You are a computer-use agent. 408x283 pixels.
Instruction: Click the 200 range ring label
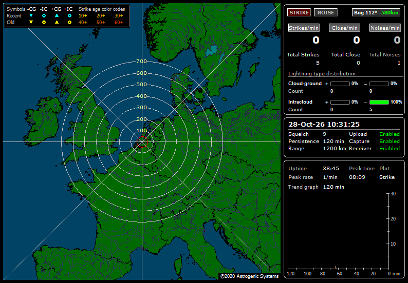click(x=141, y=119)
